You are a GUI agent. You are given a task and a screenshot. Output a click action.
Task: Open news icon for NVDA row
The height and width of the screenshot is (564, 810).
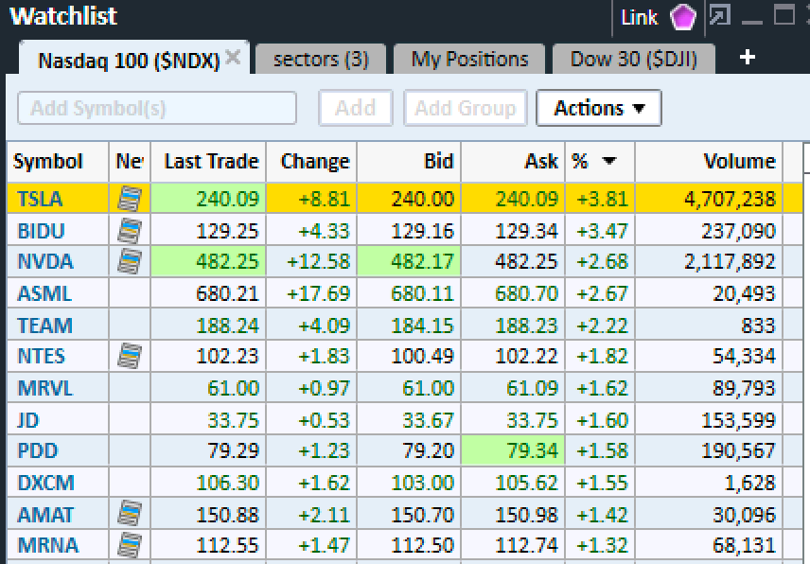(129, 261)
